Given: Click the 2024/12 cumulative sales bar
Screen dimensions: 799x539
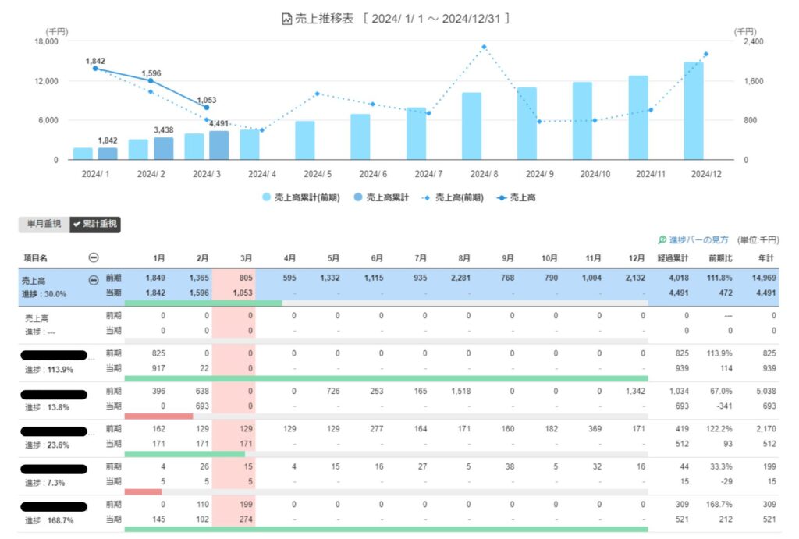Looking at the screenshot, I should click(x=694, y=111).
